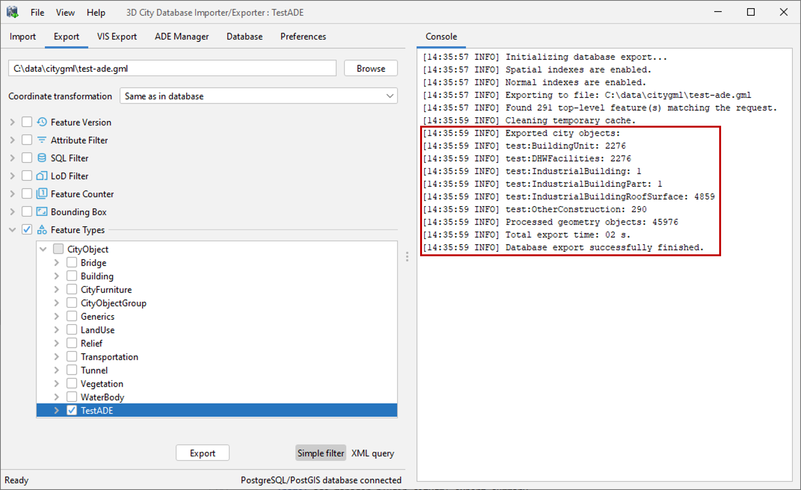Select the CityObjectGroup tree row
The image size is (801, 490).
click(217, 303)
